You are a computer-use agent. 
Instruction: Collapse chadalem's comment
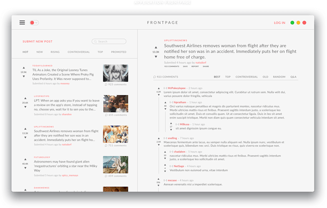click(x=171, y=152)
